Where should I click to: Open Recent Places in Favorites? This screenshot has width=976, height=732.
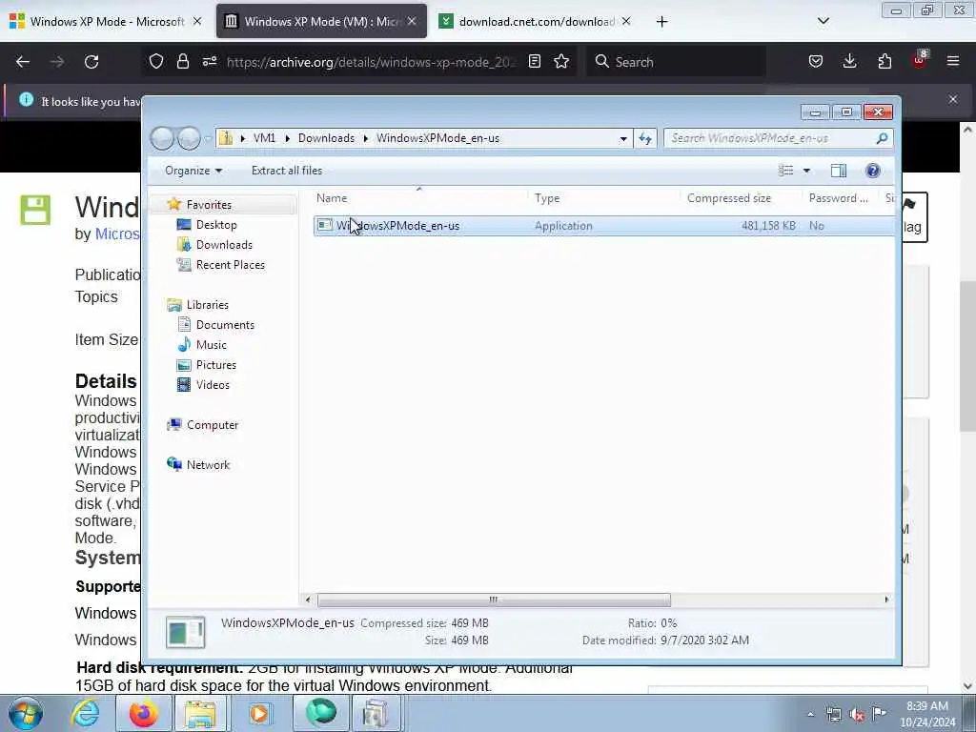pyautogui.click(x=231, y=265)
